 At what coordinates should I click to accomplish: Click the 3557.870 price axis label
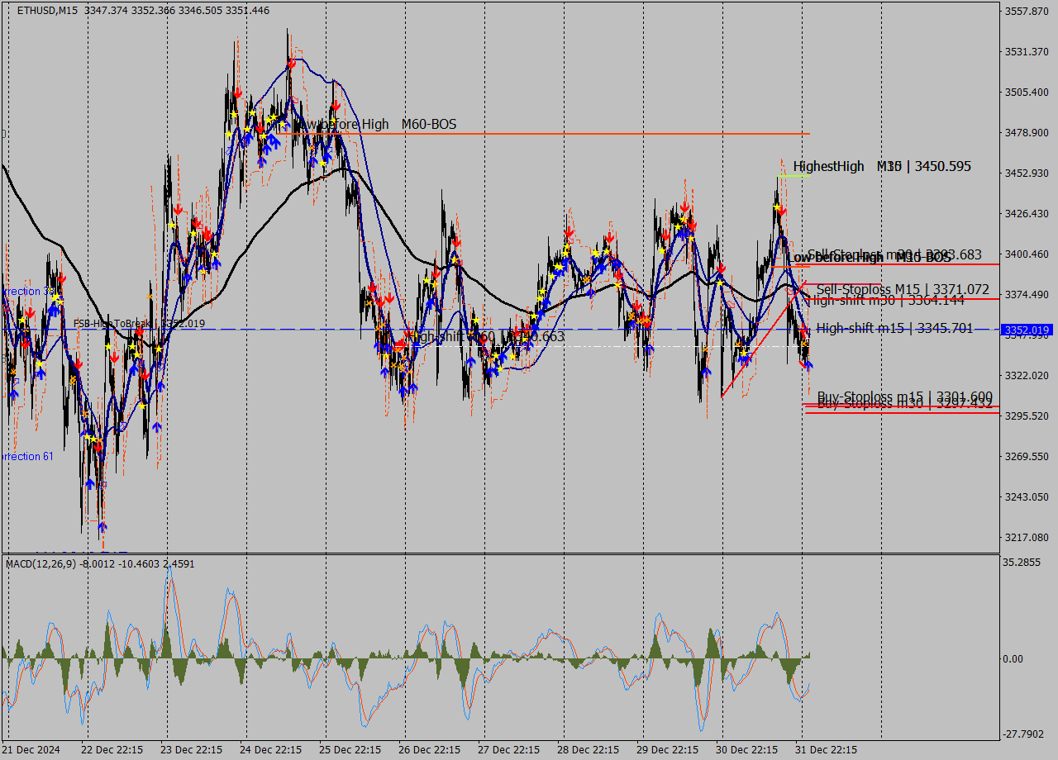1026,12
